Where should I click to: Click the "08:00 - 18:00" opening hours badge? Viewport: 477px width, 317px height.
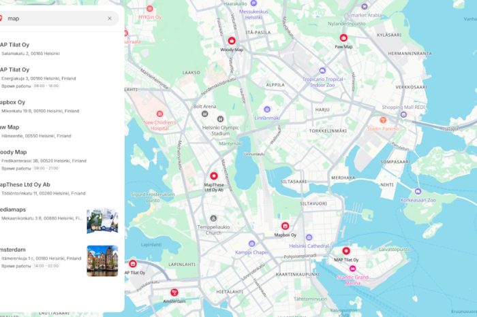point(46,86)
